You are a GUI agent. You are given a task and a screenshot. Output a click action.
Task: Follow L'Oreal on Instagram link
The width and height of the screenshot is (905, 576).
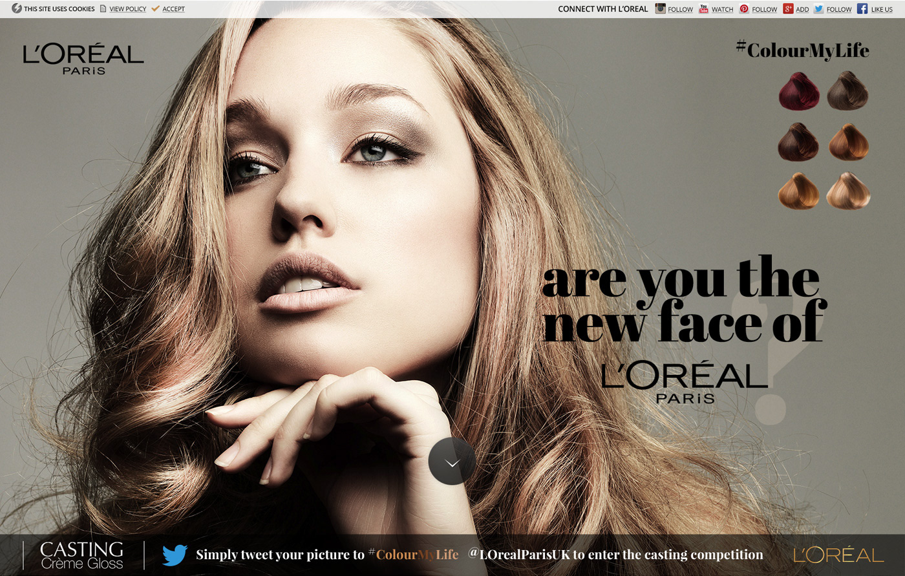click(x=680, y=9)
